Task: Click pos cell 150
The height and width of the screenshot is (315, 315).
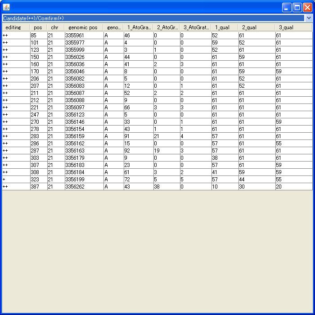Action: click(39, 57)
